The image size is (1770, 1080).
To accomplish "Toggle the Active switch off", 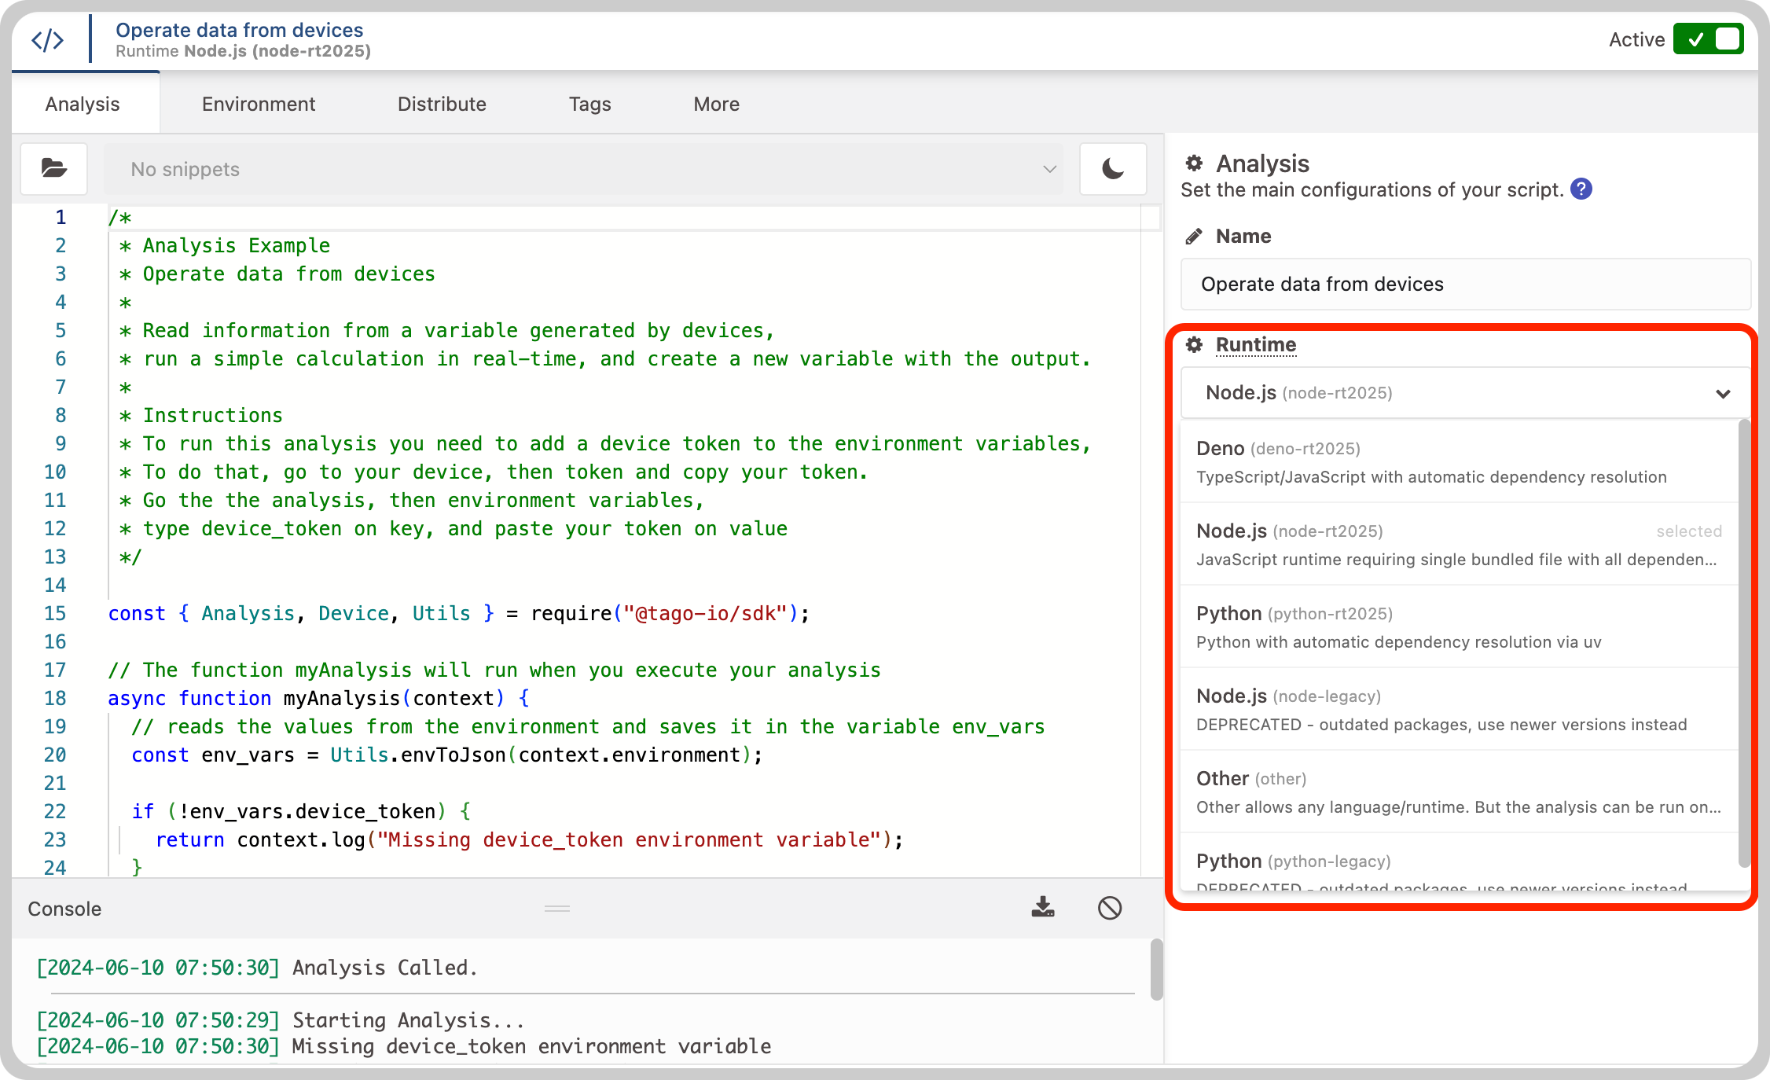I will [1708, 39].
